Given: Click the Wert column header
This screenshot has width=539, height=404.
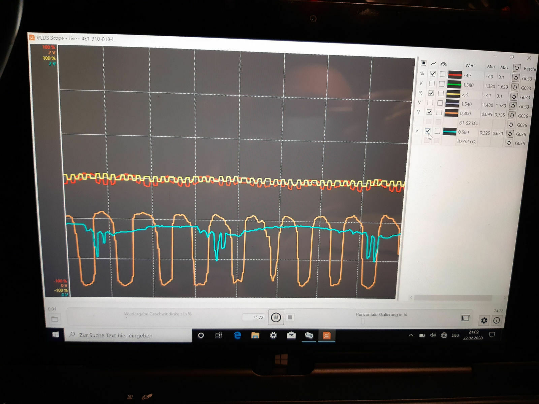Looking at the screenshot, I should coord(470,66).
